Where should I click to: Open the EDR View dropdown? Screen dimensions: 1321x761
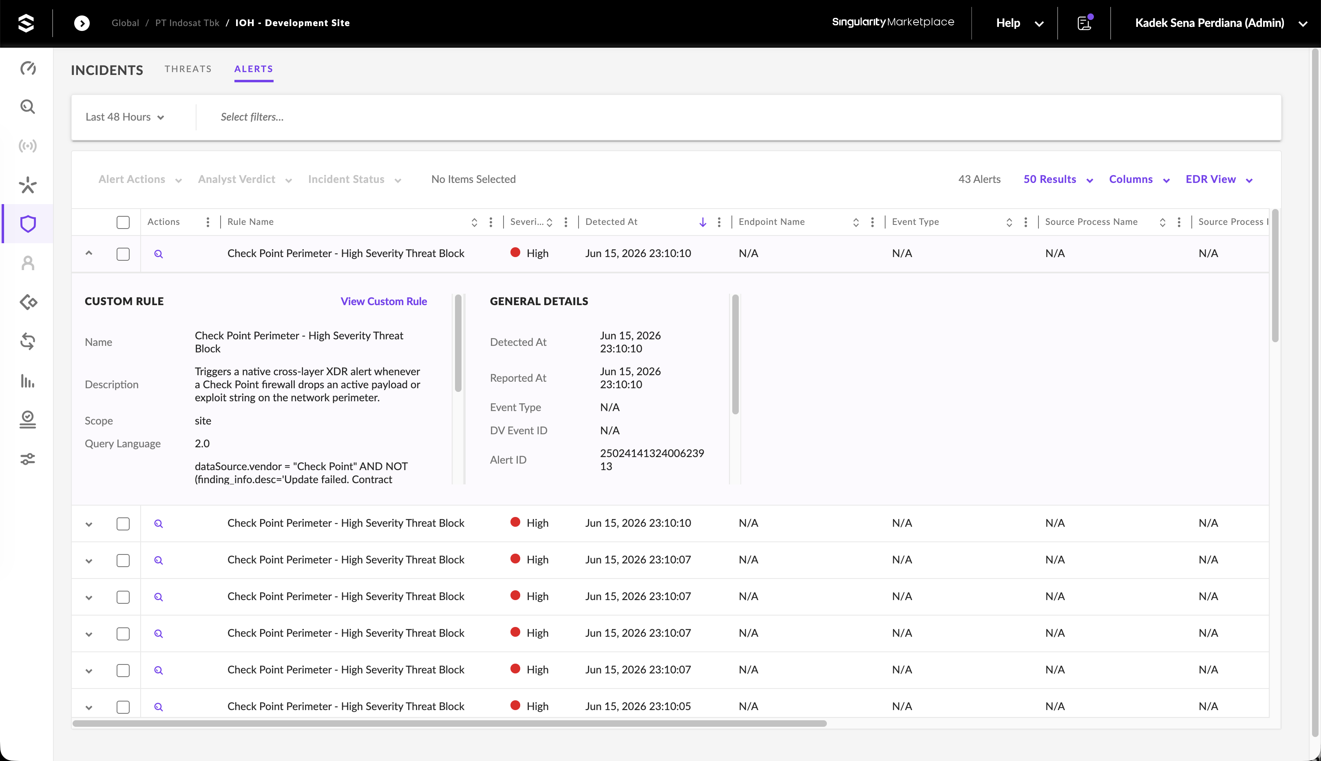click(x=1219, y=179)
